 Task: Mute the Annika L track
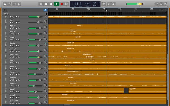tap(11, 69)
